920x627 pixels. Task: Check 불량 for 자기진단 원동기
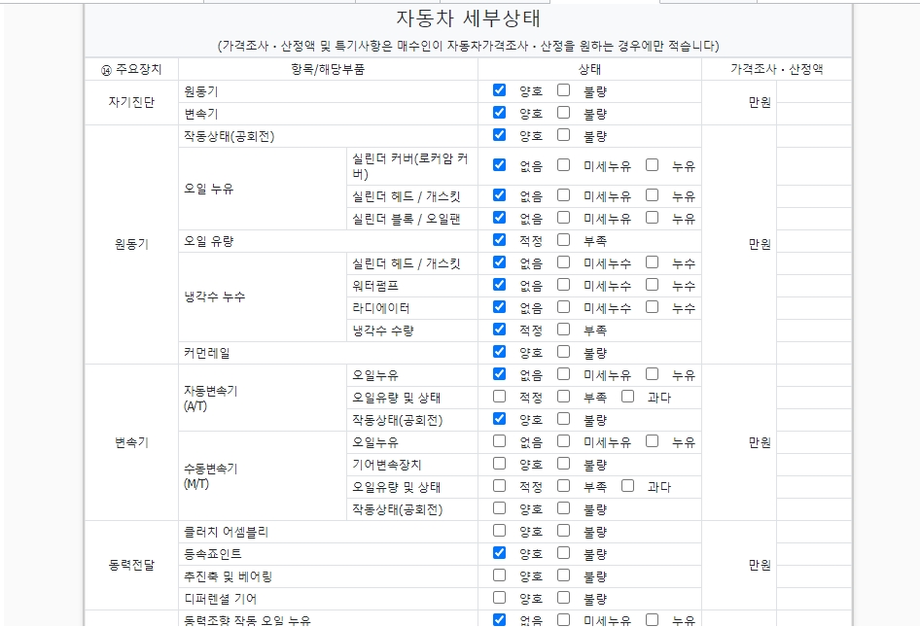pos(563,90)
